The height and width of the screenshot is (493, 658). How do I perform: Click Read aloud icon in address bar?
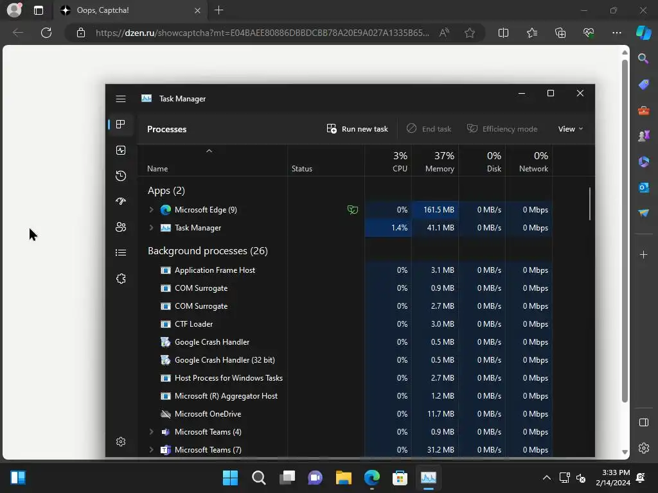pos(445,33)
